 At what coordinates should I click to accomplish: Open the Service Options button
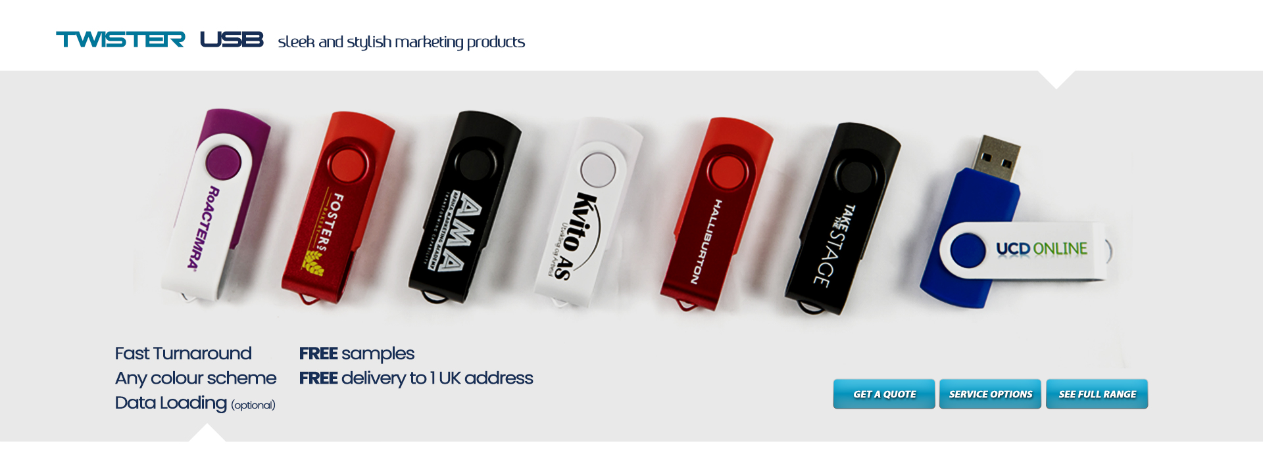[x=990, y=394]
